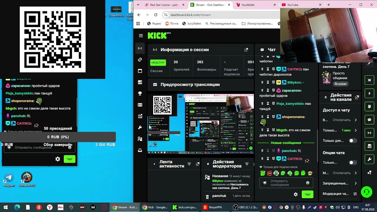Screen dimensions: 377x212
Task: Open activity feed filter options
Action: (189, 164)
